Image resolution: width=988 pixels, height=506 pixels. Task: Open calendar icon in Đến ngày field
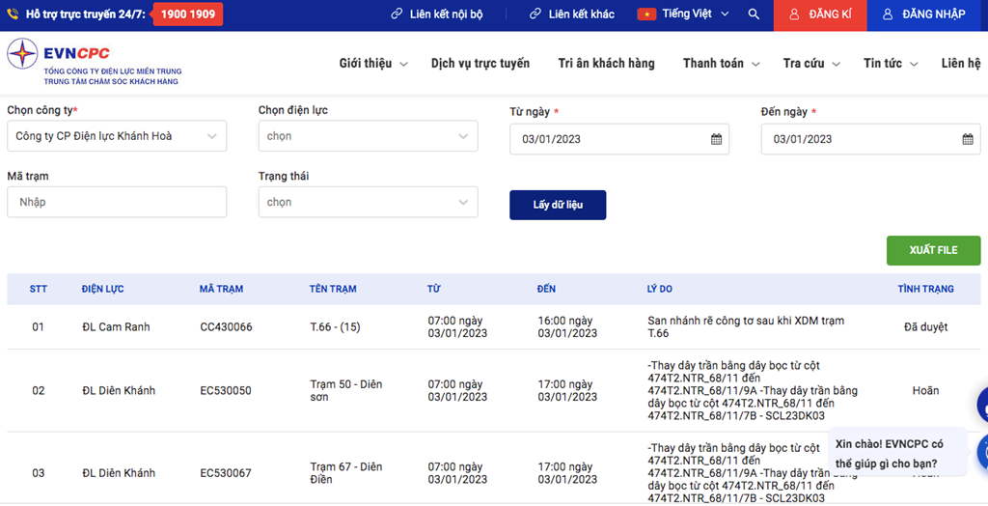[x=967, y=139]
